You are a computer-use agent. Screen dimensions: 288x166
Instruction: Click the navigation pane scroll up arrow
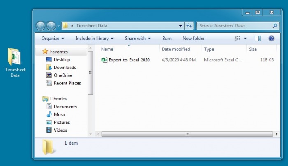(91, 48)
